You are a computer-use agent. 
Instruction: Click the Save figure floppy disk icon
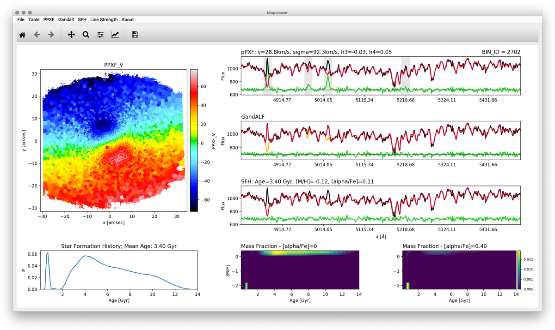135,35
